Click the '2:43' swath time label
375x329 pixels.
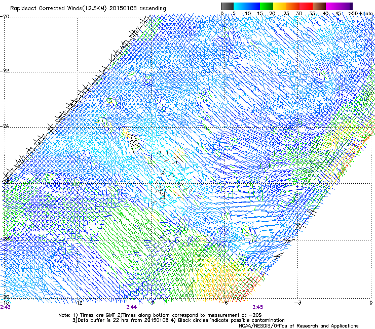[5, 307]
